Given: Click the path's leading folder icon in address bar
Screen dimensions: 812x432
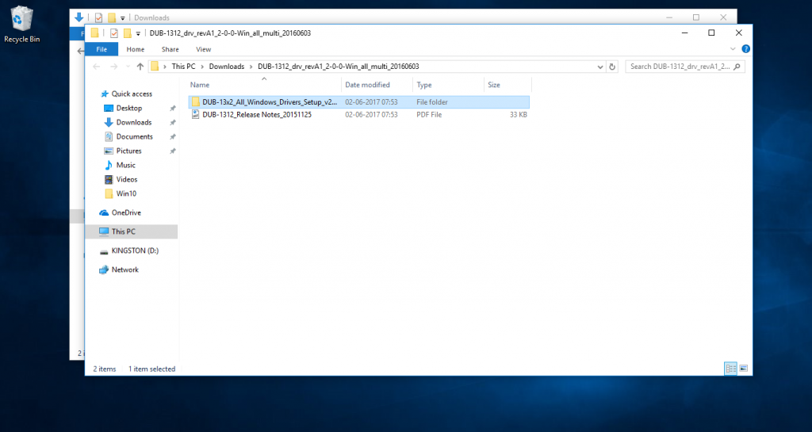Looking at the screenshot, I should pyautogui.click(x=155, y=67).
